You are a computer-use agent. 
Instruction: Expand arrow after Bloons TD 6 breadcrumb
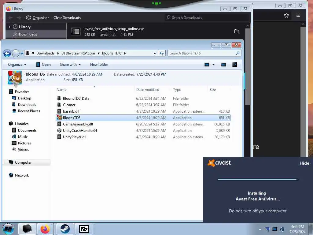coord(125,53)
